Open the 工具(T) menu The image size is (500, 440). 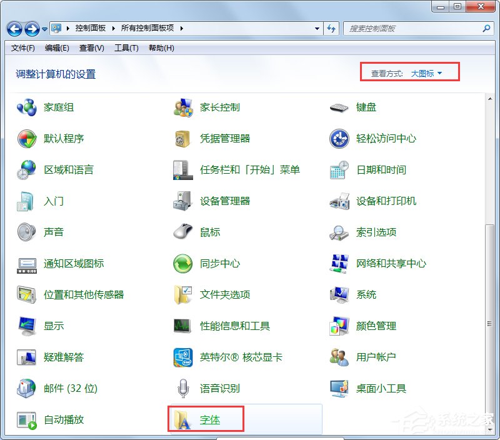coord(126,48)
